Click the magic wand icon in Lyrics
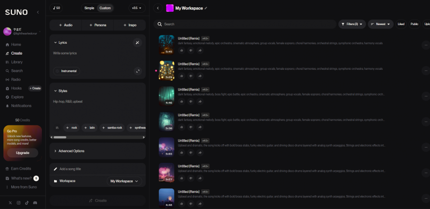This screenshot has width=430, height=209. 137,43
